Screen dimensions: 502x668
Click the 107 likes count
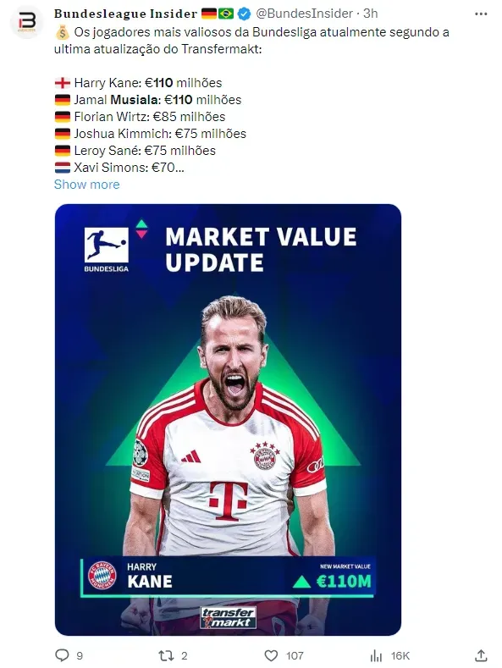pyautogui.click(x=295, y=655)
